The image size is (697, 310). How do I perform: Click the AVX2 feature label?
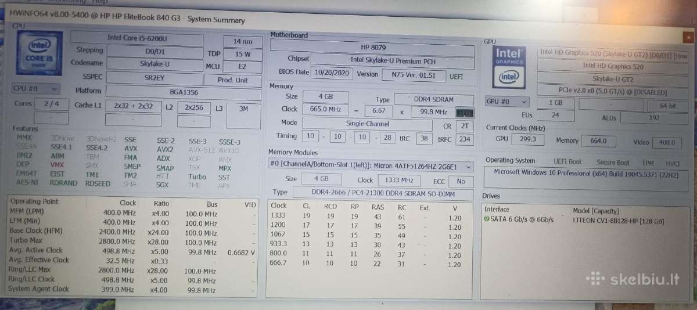164,149
